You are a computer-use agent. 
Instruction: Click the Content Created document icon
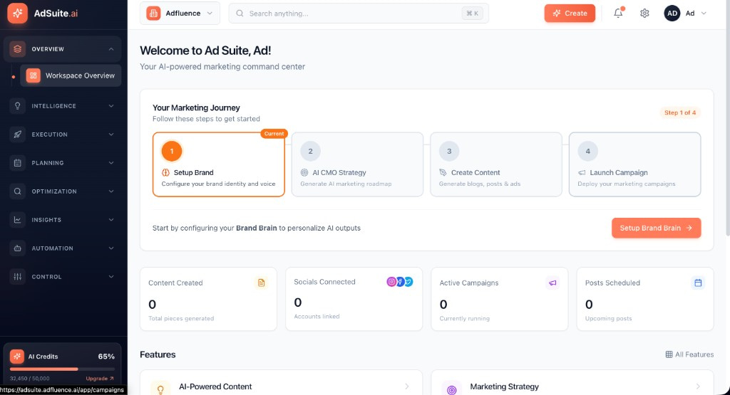coord(261,283)
